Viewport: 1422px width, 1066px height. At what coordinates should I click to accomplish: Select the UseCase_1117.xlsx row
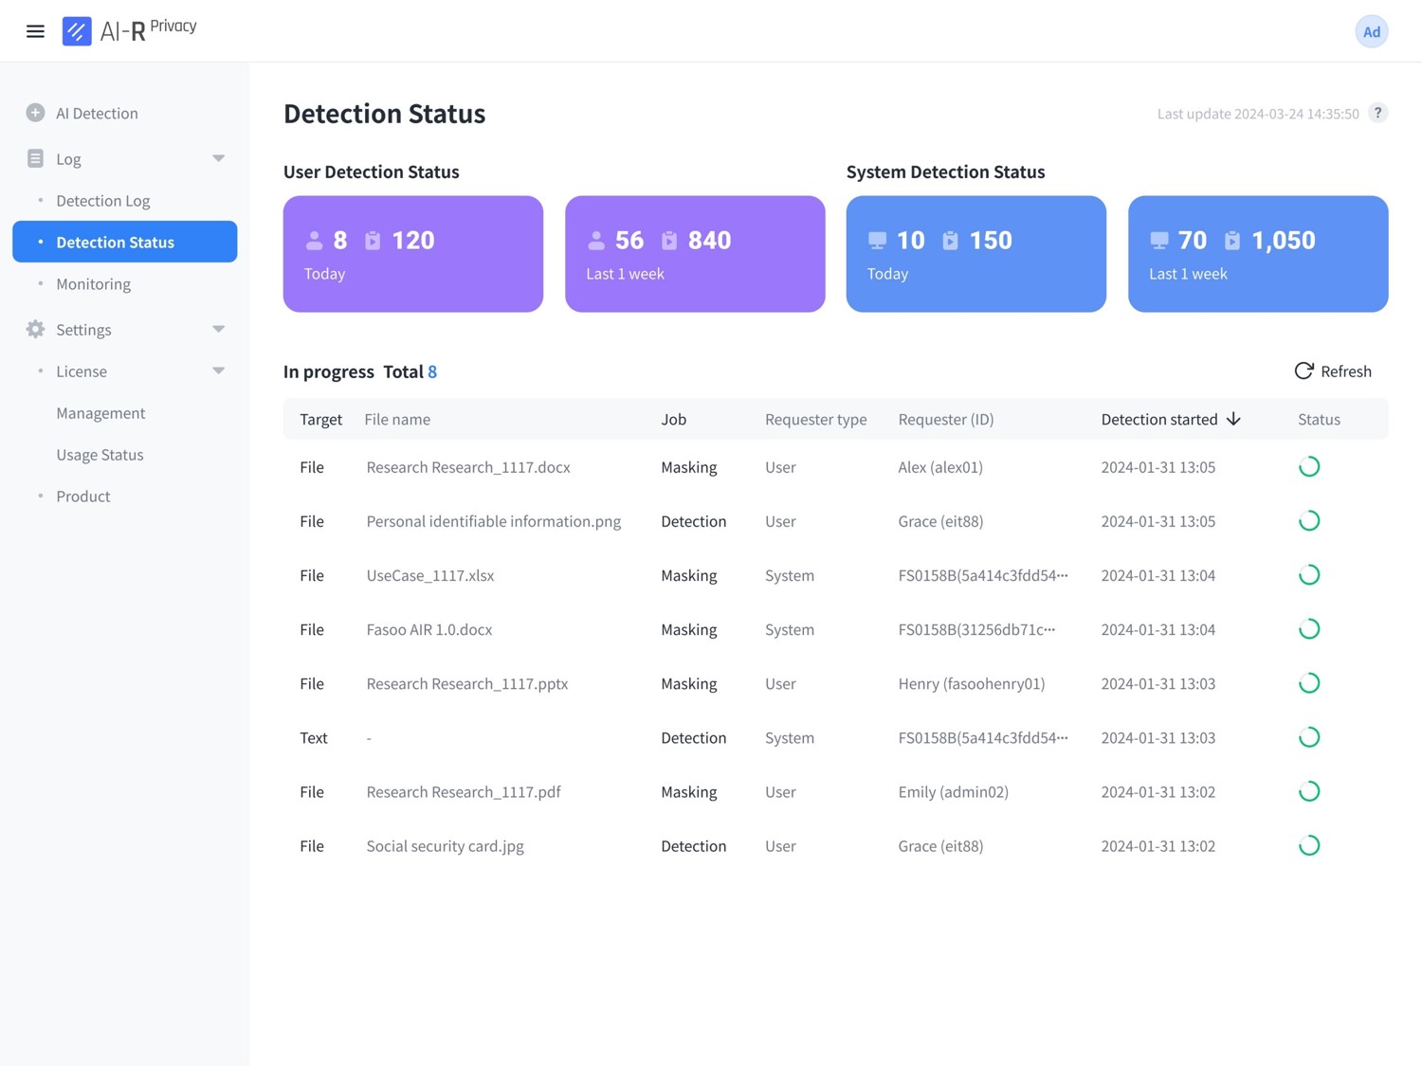click(x=430, y=575)
